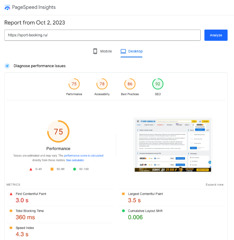Select the Best Practices 86 score gauge

click(x=130, y=84)
